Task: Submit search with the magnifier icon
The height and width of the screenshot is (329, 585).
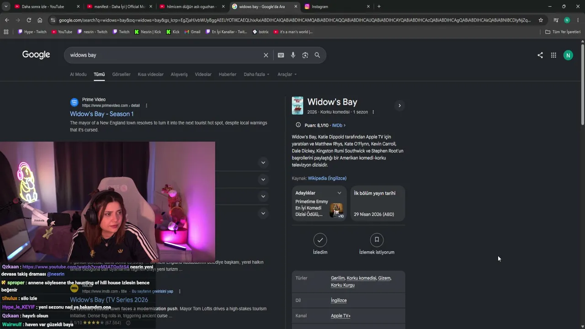Action: pos(317,55)
